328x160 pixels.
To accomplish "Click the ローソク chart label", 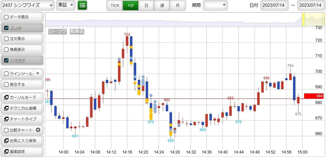I will click(x=57, y=31).
